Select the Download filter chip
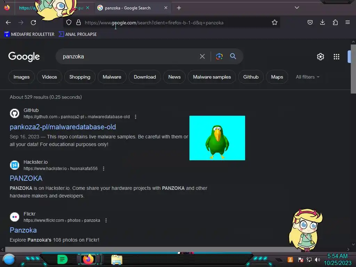Image resolution: width=356 pixels, height=267 pixels. tap(145, 77)
